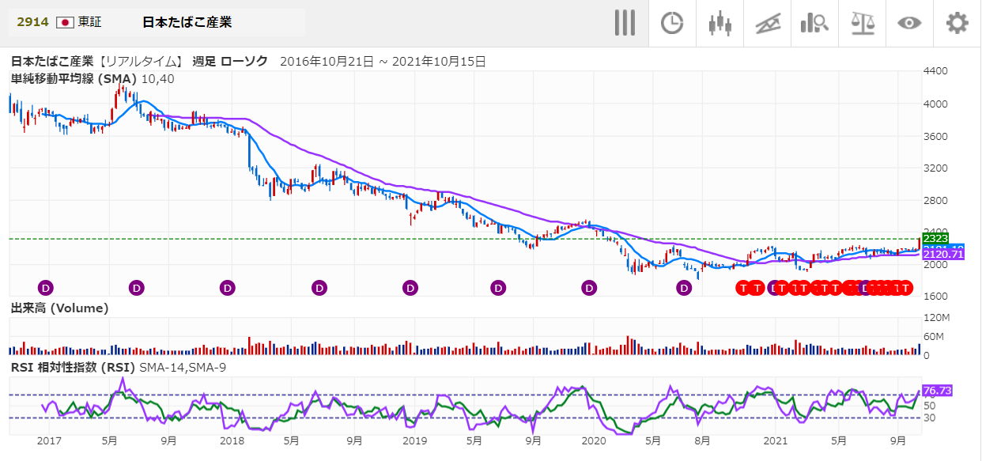Toggle the eye visibility icon in toolbar
Screen dimensions: 982x461
[x=909, y=23]
